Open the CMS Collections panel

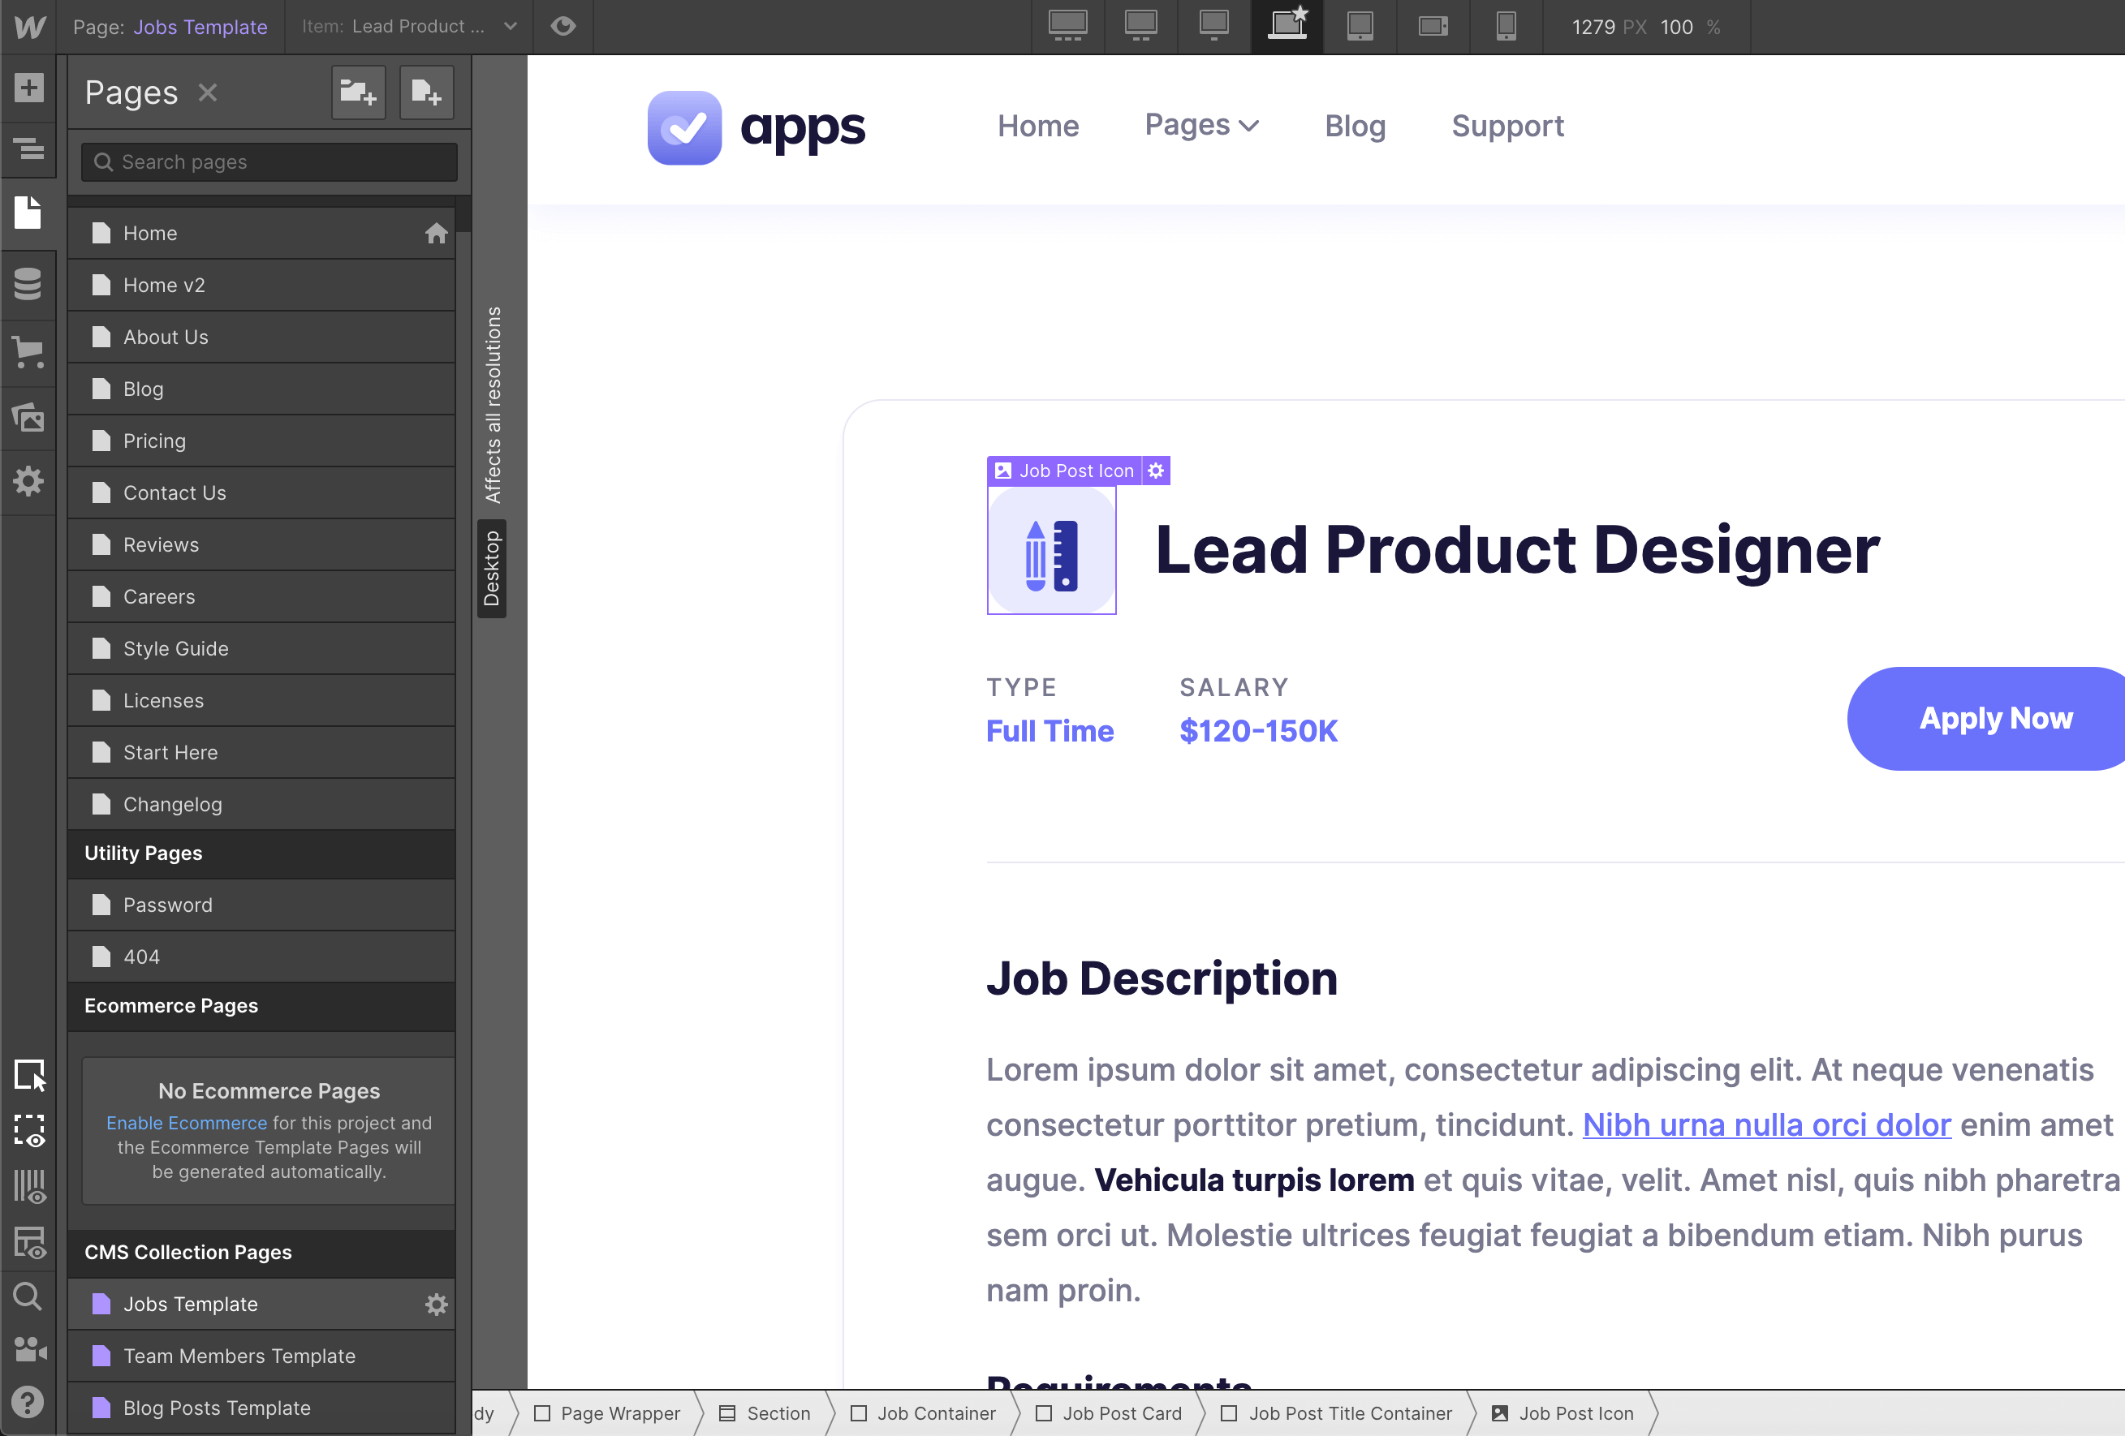[x=29, y=284]
